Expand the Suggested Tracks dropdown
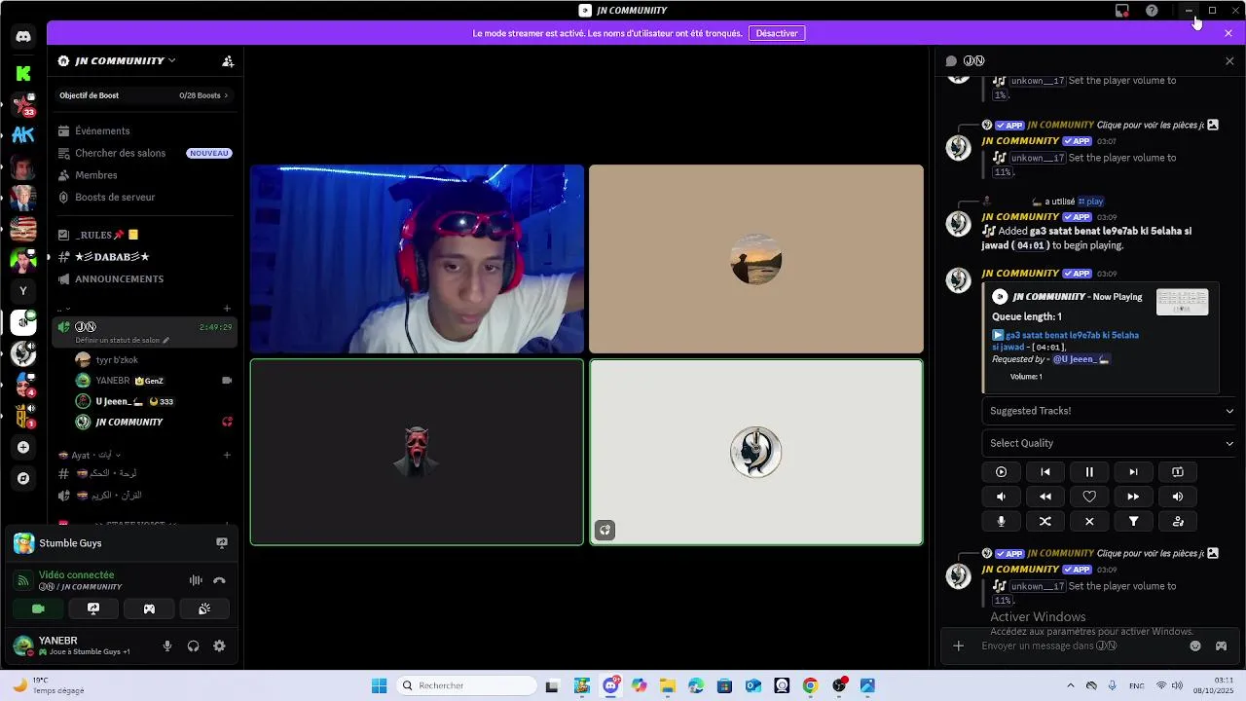Screen dimensions: 1246x701 click(1111, 411)
